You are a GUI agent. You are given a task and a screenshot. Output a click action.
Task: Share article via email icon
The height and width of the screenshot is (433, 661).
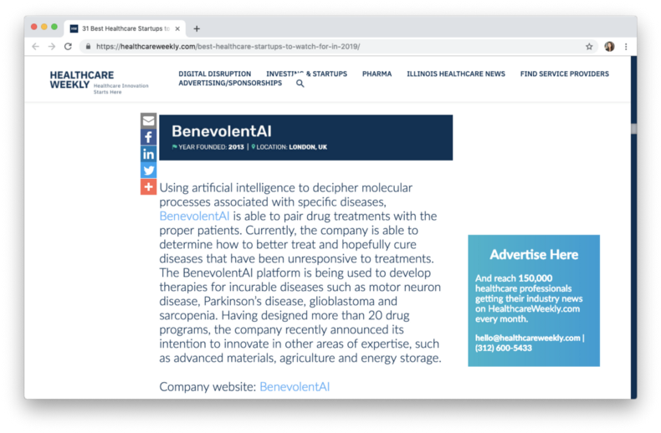click(x=148, y=121)
